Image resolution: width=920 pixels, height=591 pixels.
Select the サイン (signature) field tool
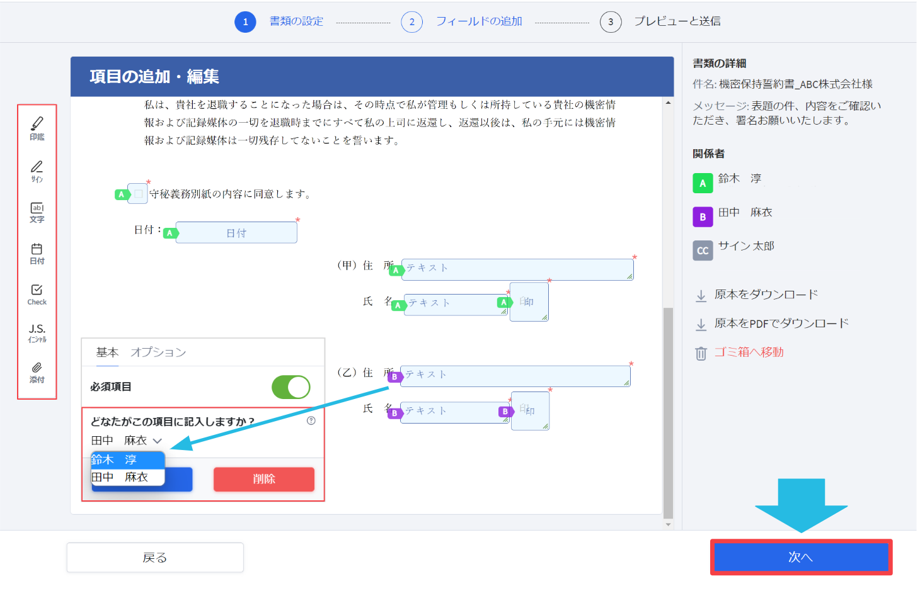click(x=37, y=170)
